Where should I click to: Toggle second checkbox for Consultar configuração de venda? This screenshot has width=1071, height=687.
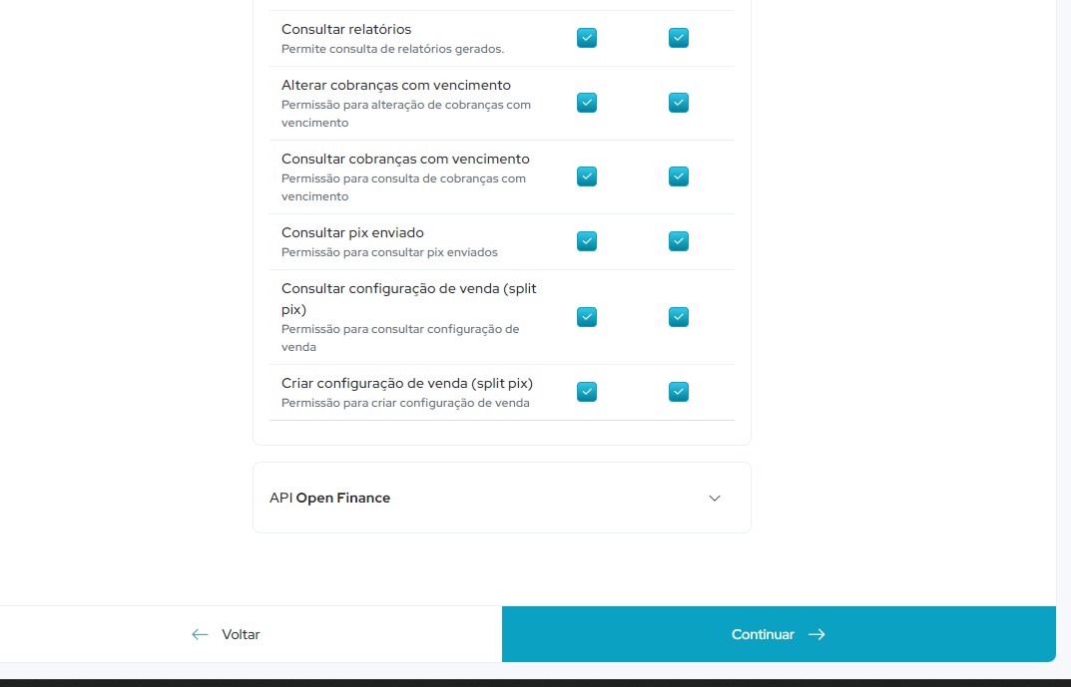point(679,317)
